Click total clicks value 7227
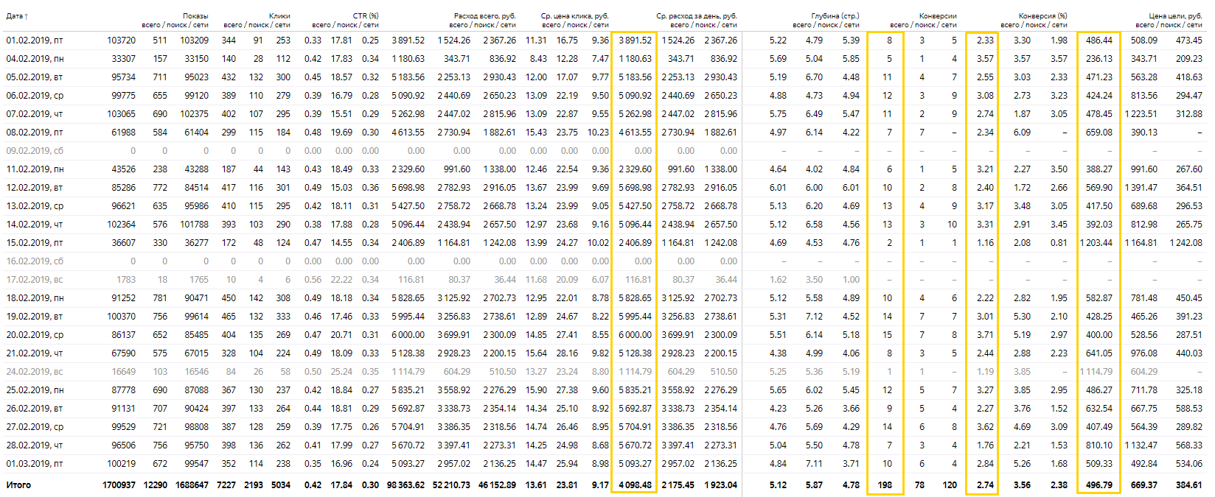This screenshot has width=1215, height=497. tap(226, 485)
